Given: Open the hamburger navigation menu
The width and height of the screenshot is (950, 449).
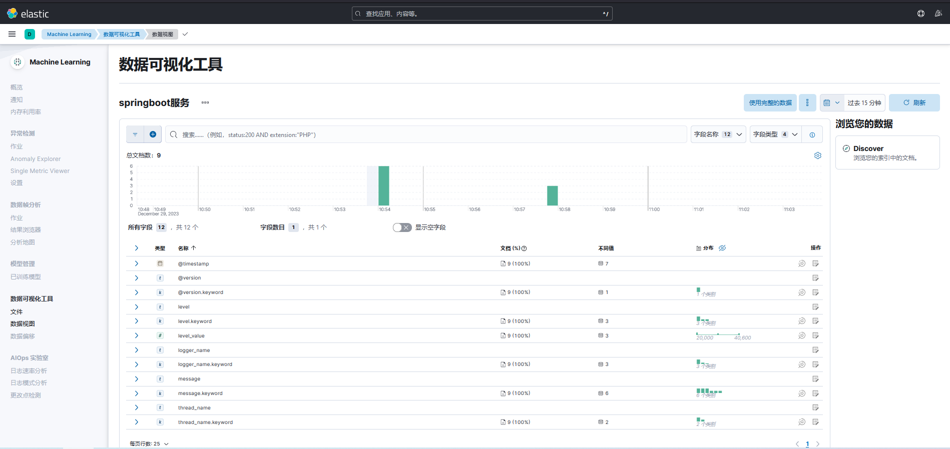Looking at the screenshot, I should (x=12, y=34).
